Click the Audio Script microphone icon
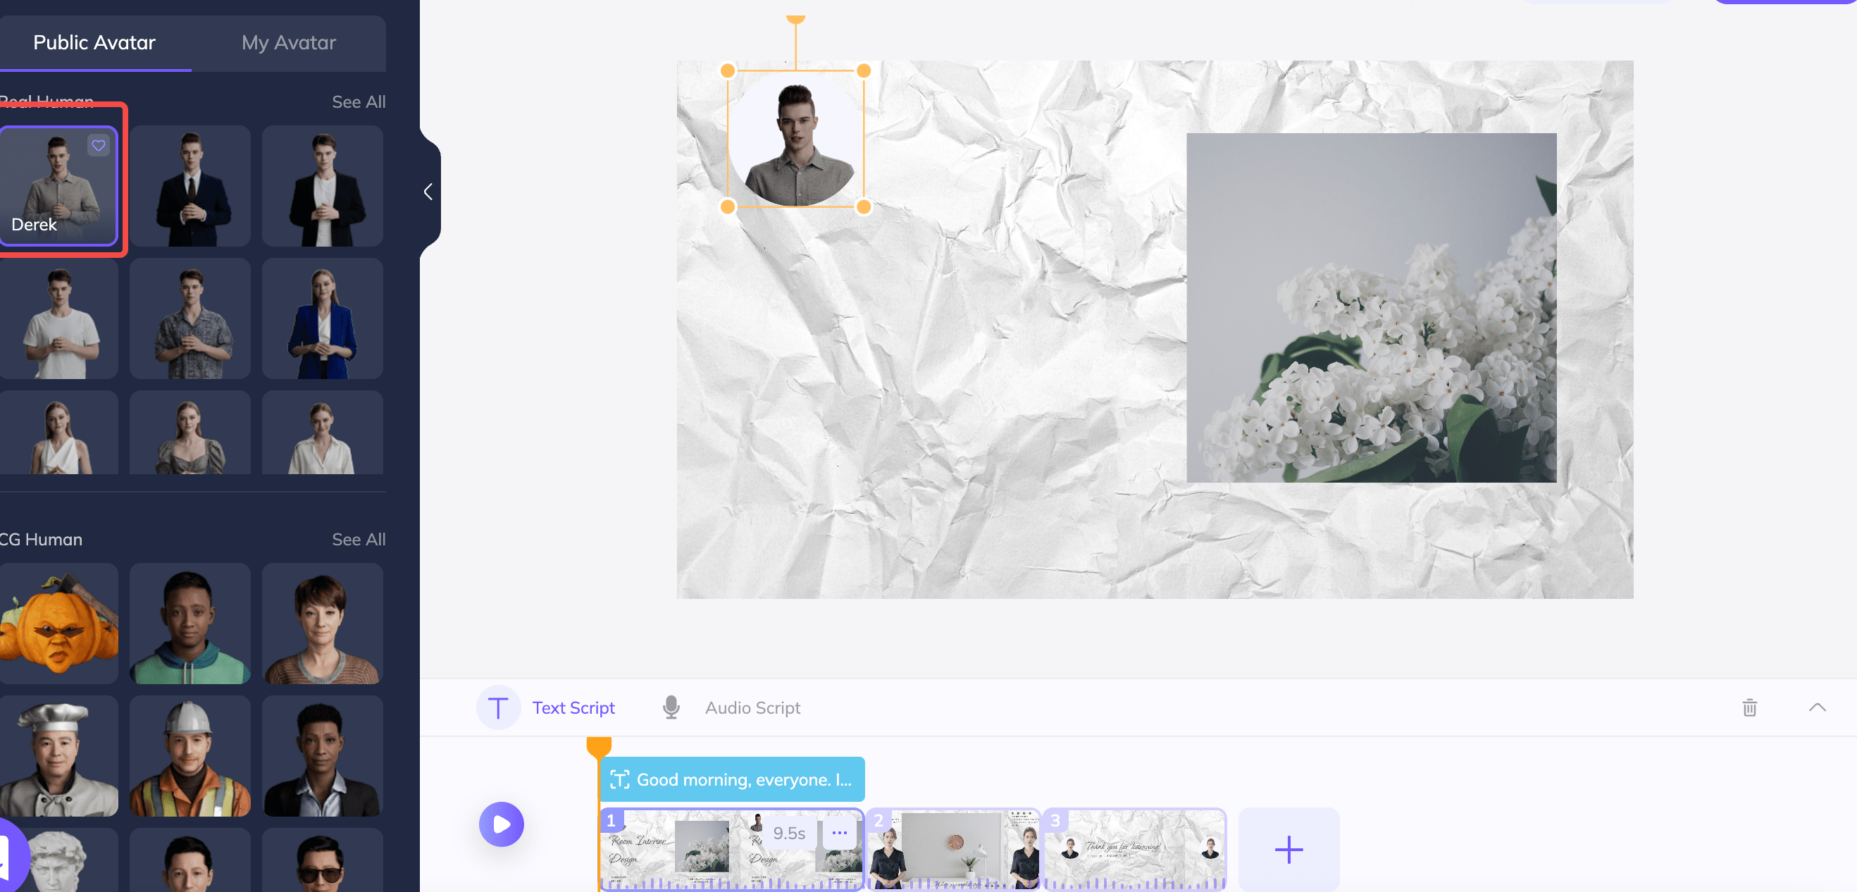 pos(671,708)
